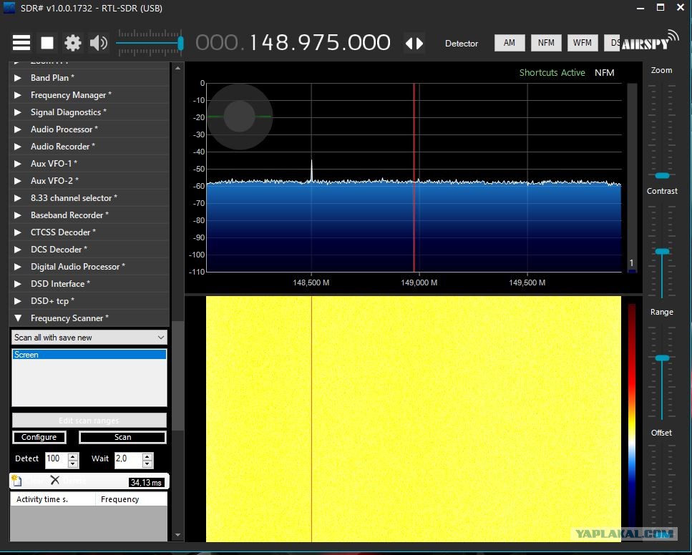Select AM detector mode
This screenshot has width=692, height=555.
coord(510,43)
